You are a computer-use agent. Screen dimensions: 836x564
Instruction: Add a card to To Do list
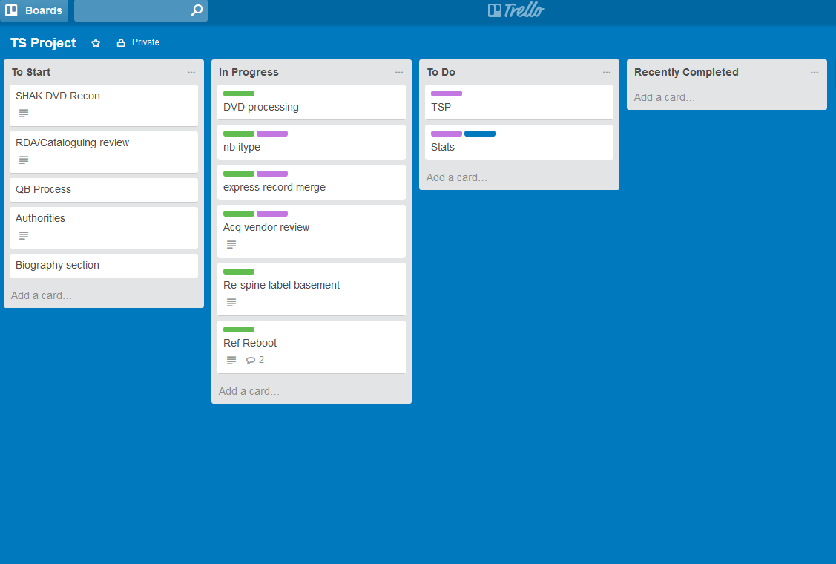457,177
